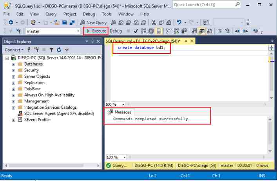This screenshot has height=181, width=277.
Task: Switch to the Messages tab
Action: coord(119,112)
